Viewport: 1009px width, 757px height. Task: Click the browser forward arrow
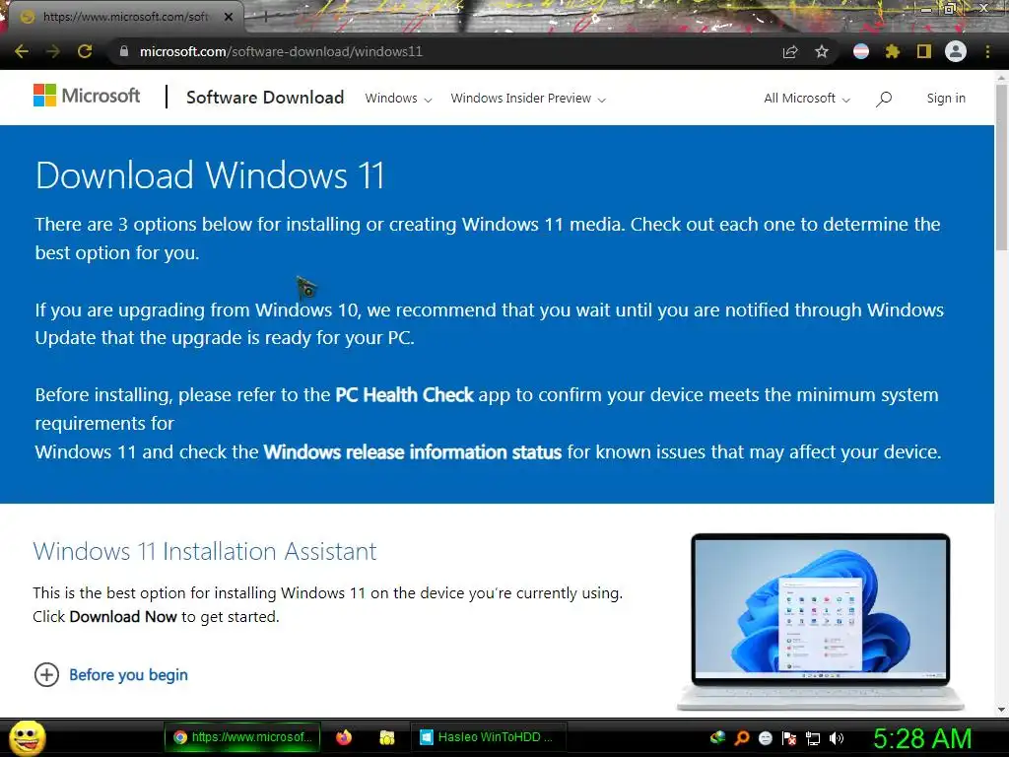tap(53, 51)
